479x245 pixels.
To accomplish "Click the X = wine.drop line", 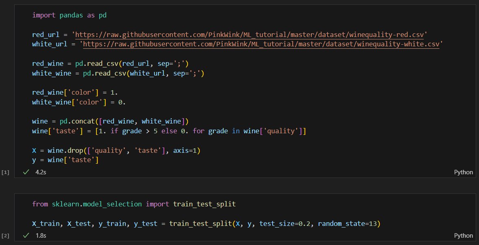I will pos(116,150).
